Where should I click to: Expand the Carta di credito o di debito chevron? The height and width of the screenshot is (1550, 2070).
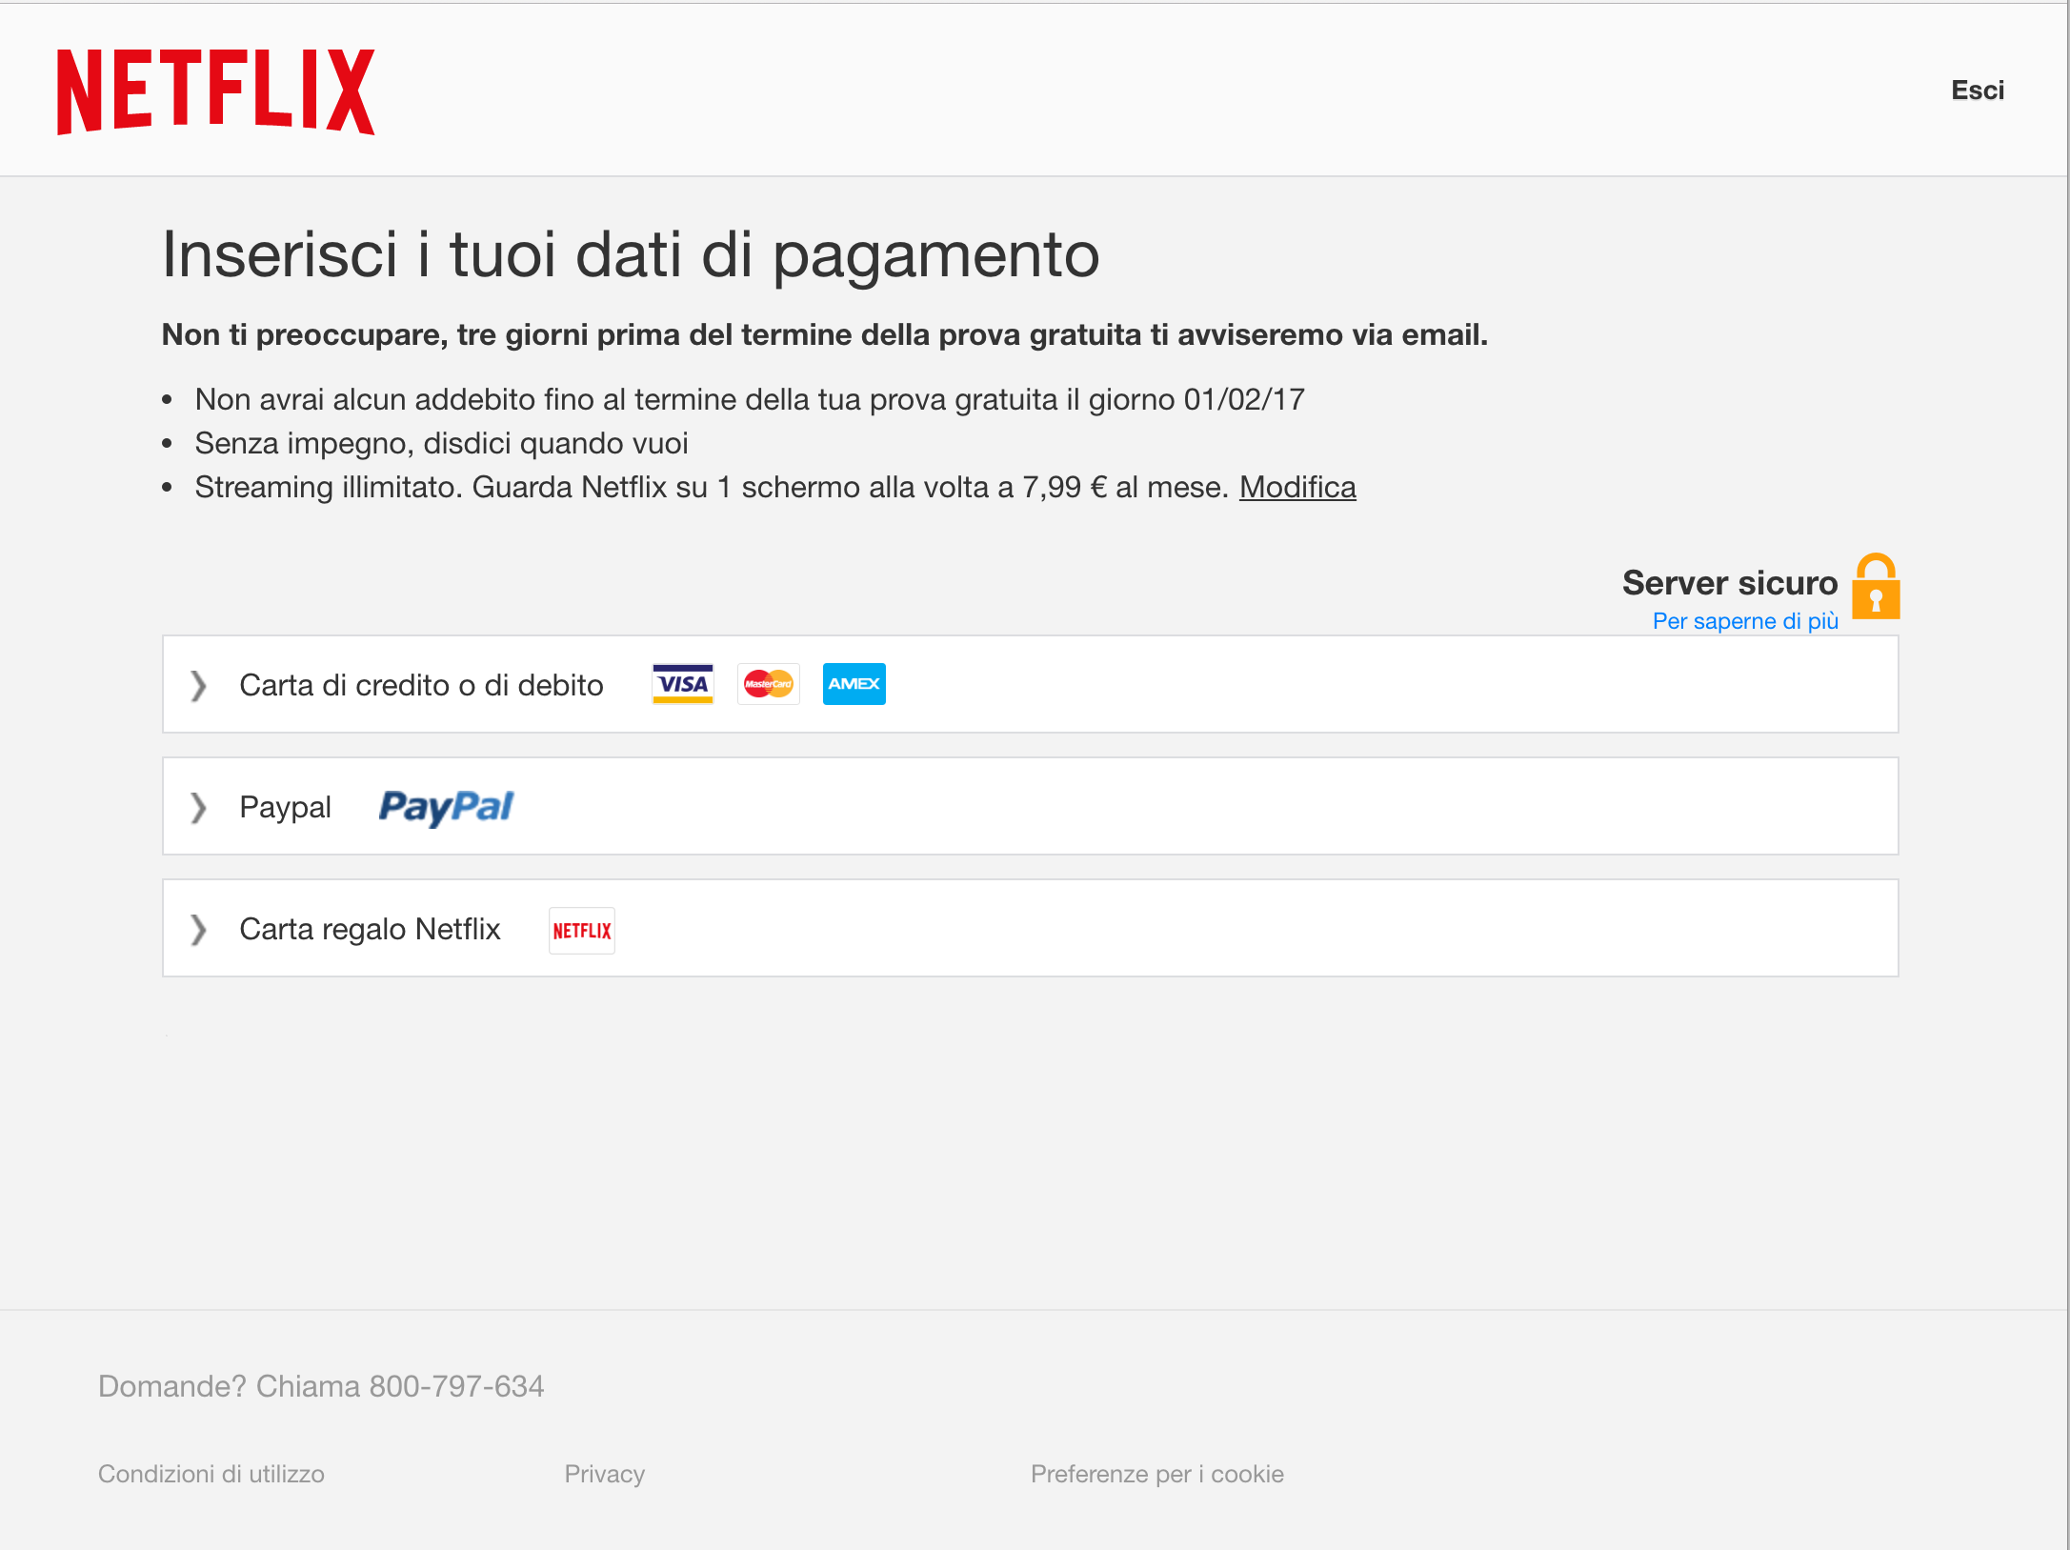pos(197,685)
